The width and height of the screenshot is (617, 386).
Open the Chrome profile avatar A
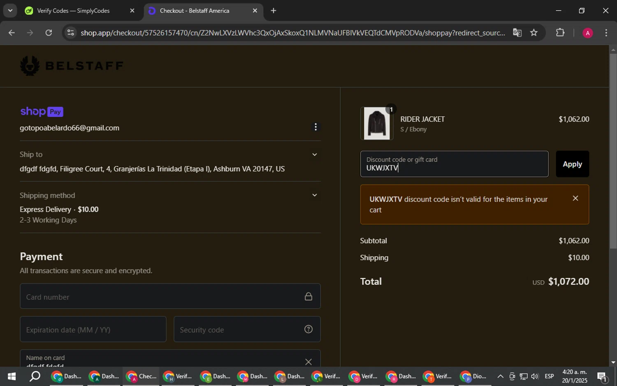pos(587,33)
